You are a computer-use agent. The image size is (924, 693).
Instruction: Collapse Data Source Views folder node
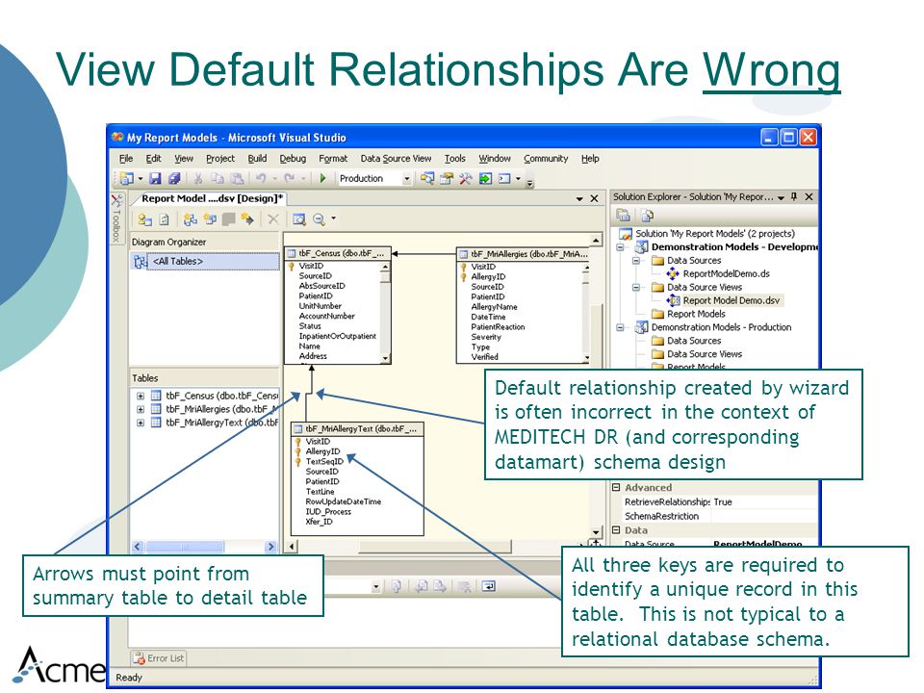click(636, 287)
